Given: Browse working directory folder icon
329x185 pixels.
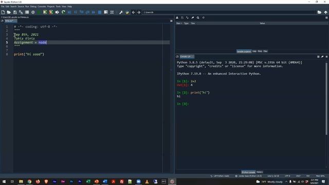Looking at the screenshot, I should 319,12.
